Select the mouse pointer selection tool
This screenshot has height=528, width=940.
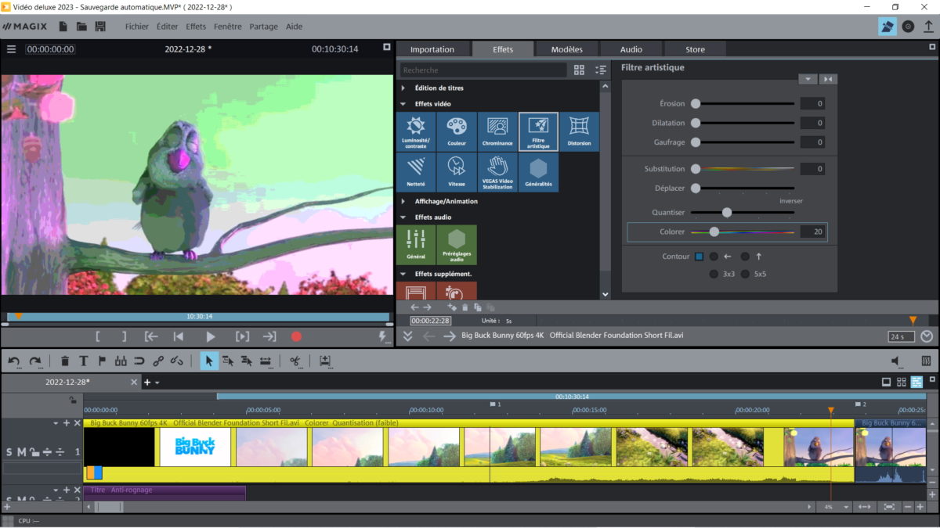(209, 361)
